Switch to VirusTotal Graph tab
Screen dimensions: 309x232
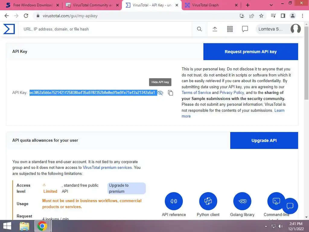[x=209, y=5]
